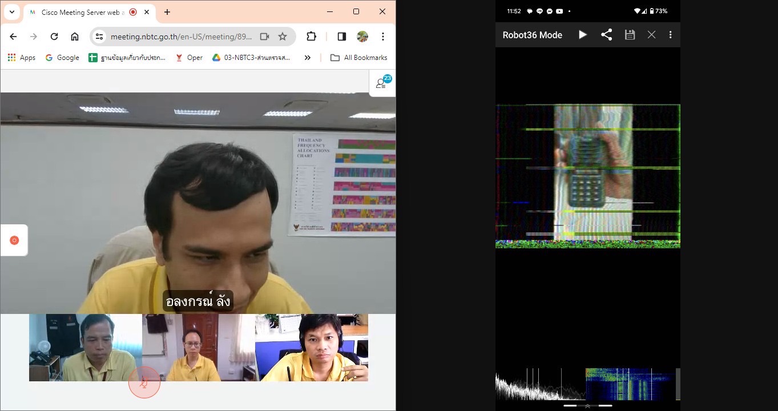Go back in Chrome
This screenshot has height=411, width=778.
13,37
